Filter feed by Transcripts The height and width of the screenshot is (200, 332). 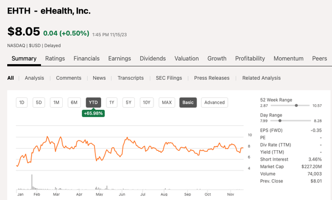click(x=131, y=78)
